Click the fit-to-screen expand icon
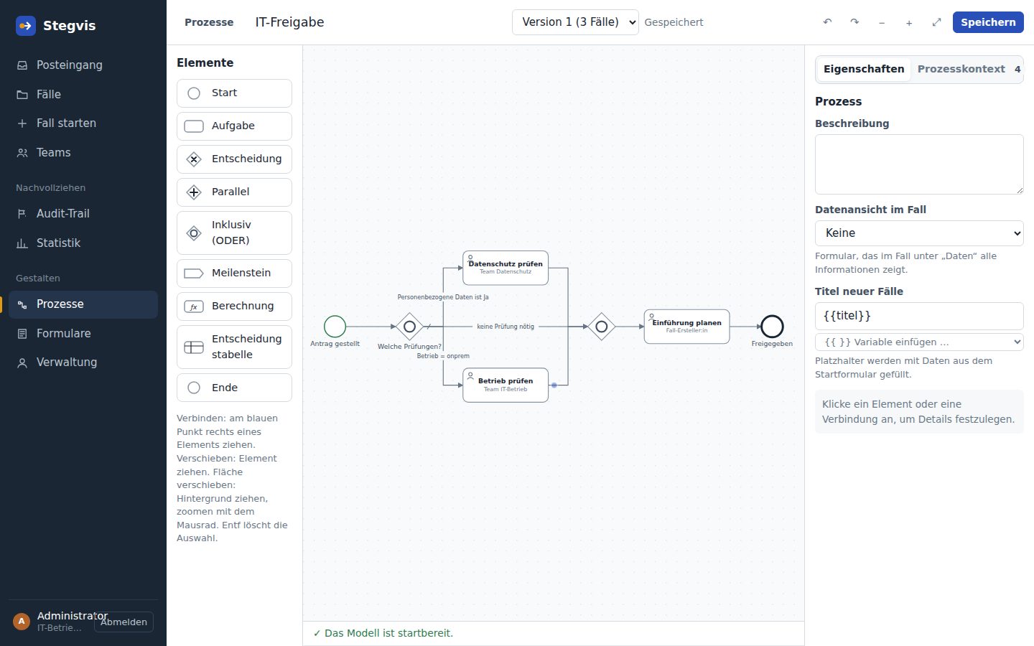Screen dimensions: 1034x646 pos(936,22)
